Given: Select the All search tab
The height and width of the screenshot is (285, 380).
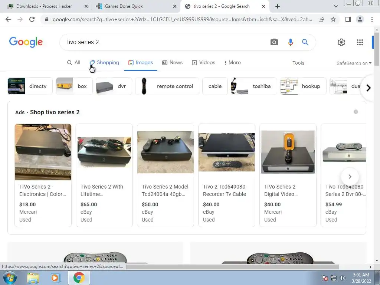Looking at the screenshot, I should [74, 62].
